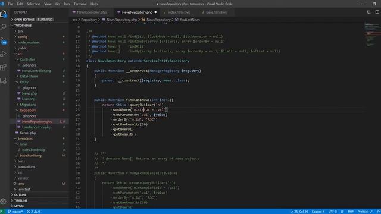Open the Edit menu
The width and height of the screenshot is (381, 214).
coord(20,4)
